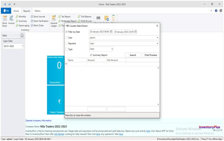This screenshot has width=224, height=141.
Task: Switch to the Reports tab
Action: (27, 11)
